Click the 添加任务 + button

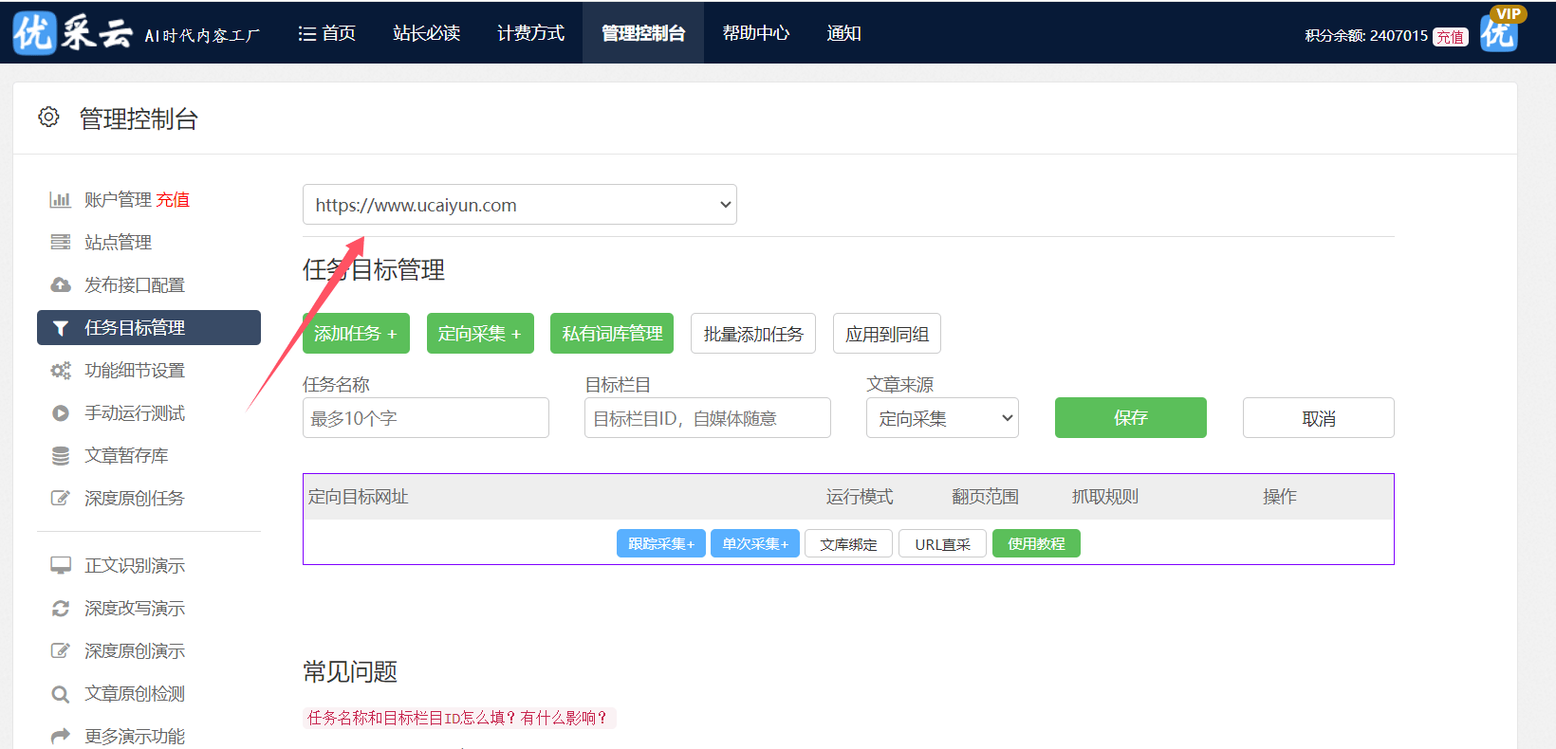356,334
